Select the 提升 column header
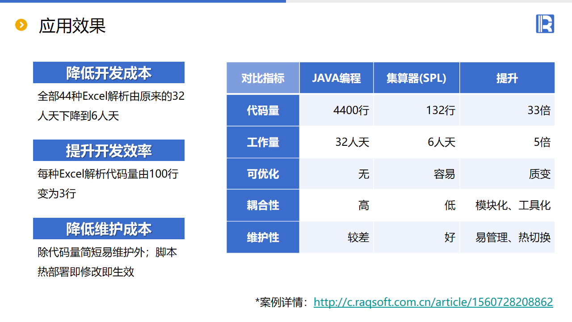The height and width of the screenshot is (322, 572). tap(507, 78)
